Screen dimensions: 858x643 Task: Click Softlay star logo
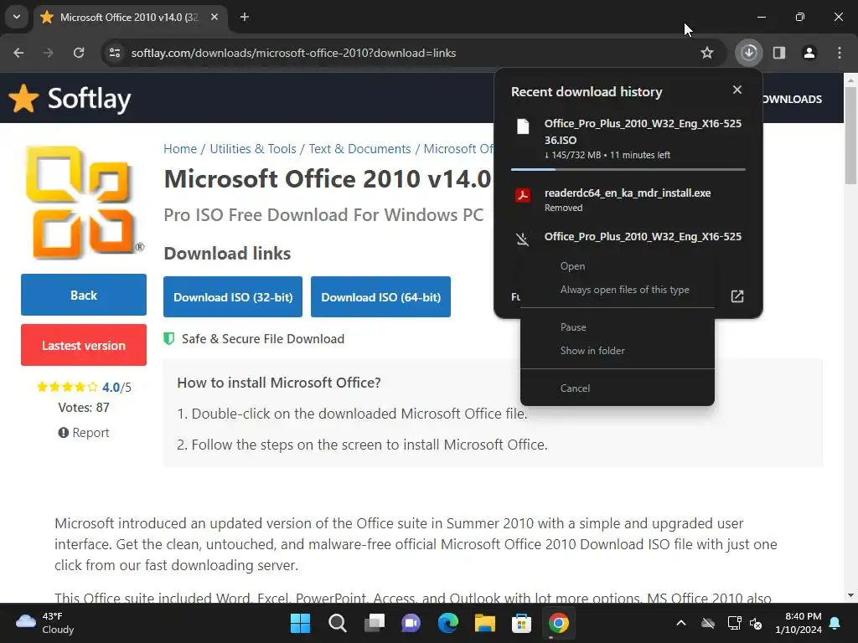click(x=23, y=99)
